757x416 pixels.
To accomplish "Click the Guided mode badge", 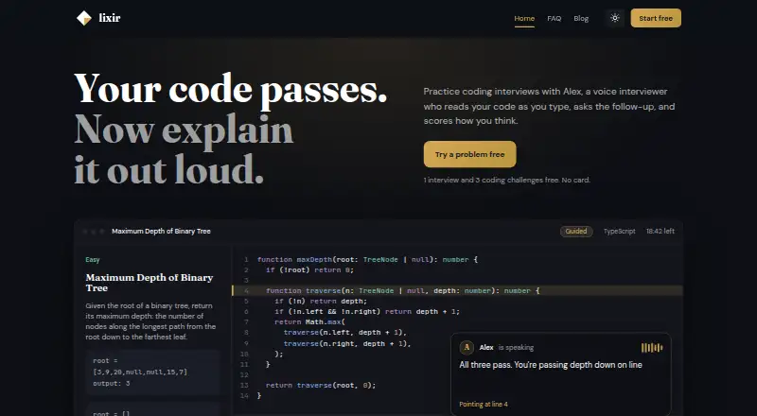I will click(x=576, y=232).
